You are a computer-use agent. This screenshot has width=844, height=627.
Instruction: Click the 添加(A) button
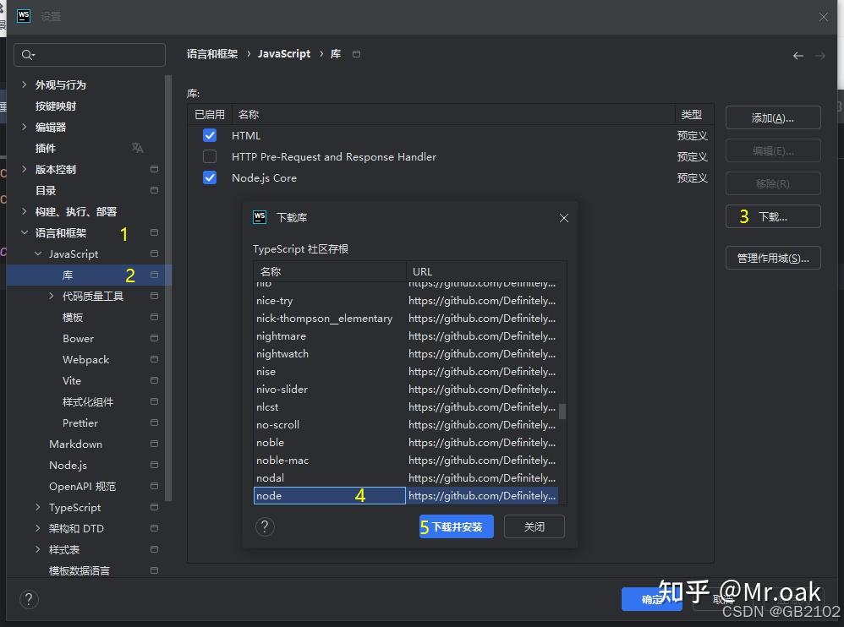(772, 117)
